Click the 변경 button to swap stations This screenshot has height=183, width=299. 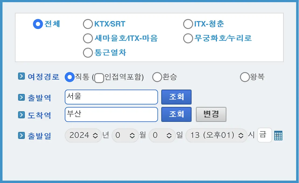click(211, 114)
